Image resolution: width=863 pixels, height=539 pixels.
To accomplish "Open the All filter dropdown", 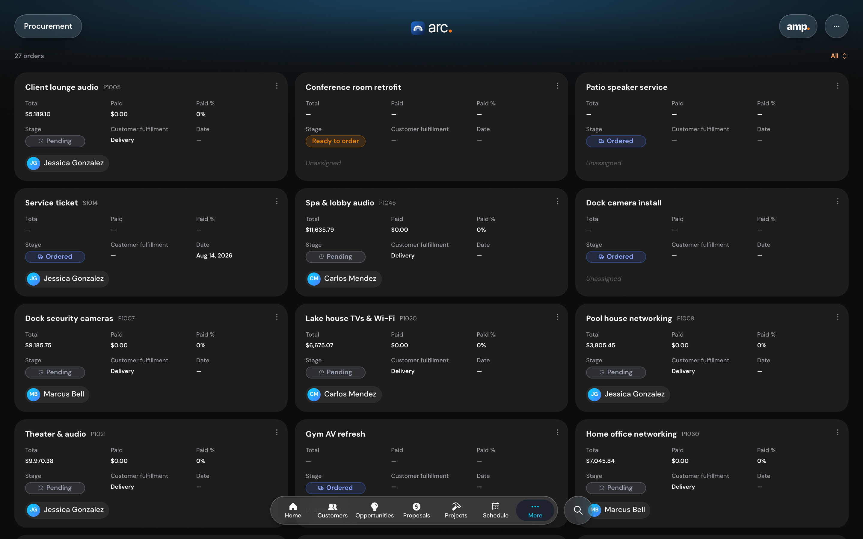I will pos(839,56).
